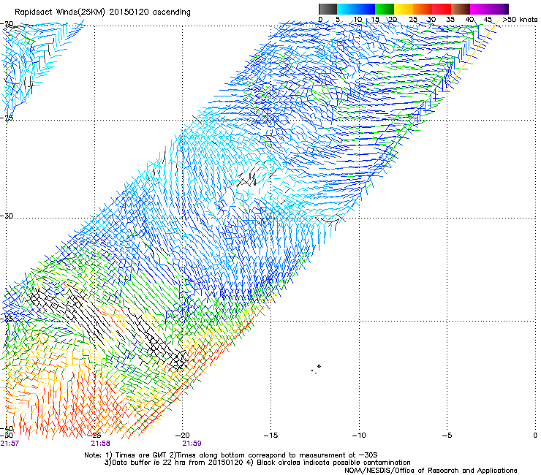Click the magenta-purple 40-50 knots legend segment
541x475 pixels.
coord(489,9)
